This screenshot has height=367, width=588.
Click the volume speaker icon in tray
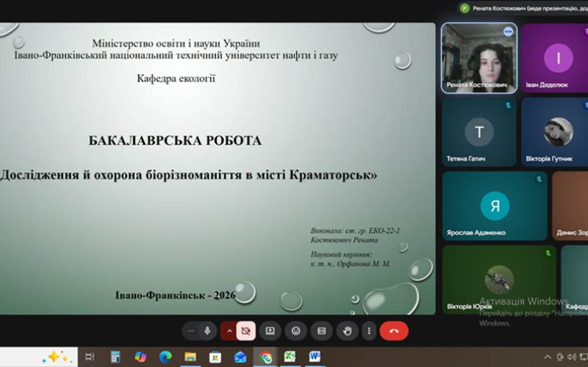pyautogui.click(x=572, y=357)
